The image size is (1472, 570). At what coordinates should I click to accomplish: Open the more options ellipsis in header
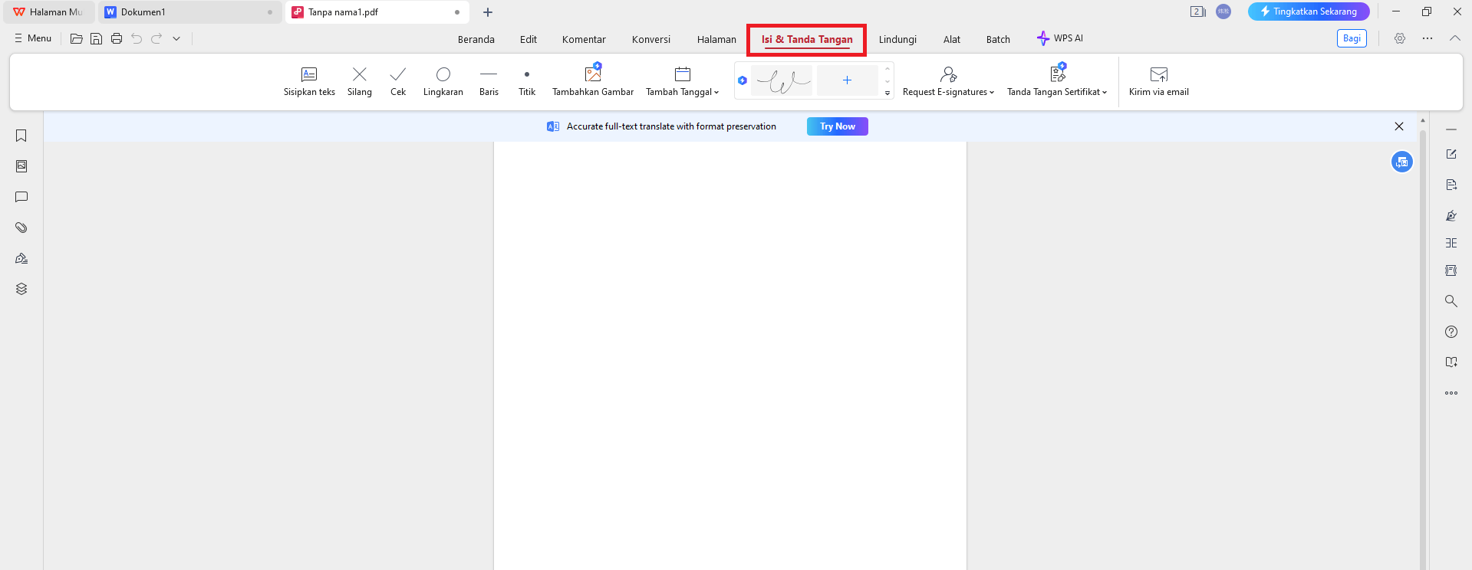click(x=1428, y=38)
